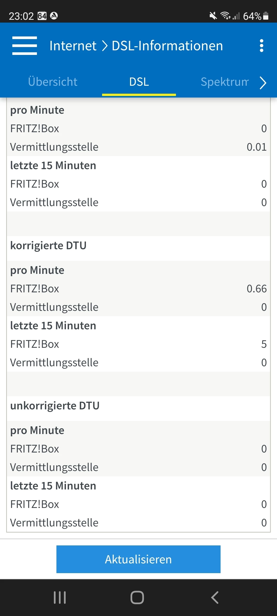
Task: Open the three-dot overflow menu
Action: click(x=261, y=46)
